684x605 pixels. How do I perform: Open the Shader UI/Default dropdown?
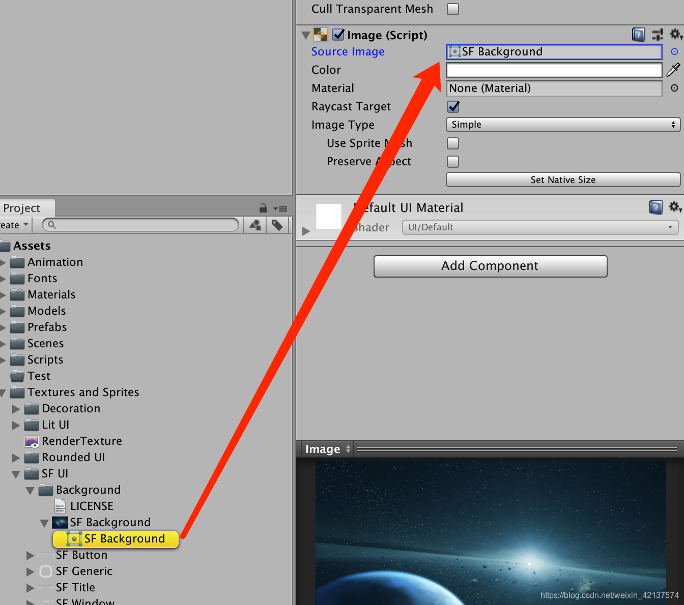click(x=539, y=227)
